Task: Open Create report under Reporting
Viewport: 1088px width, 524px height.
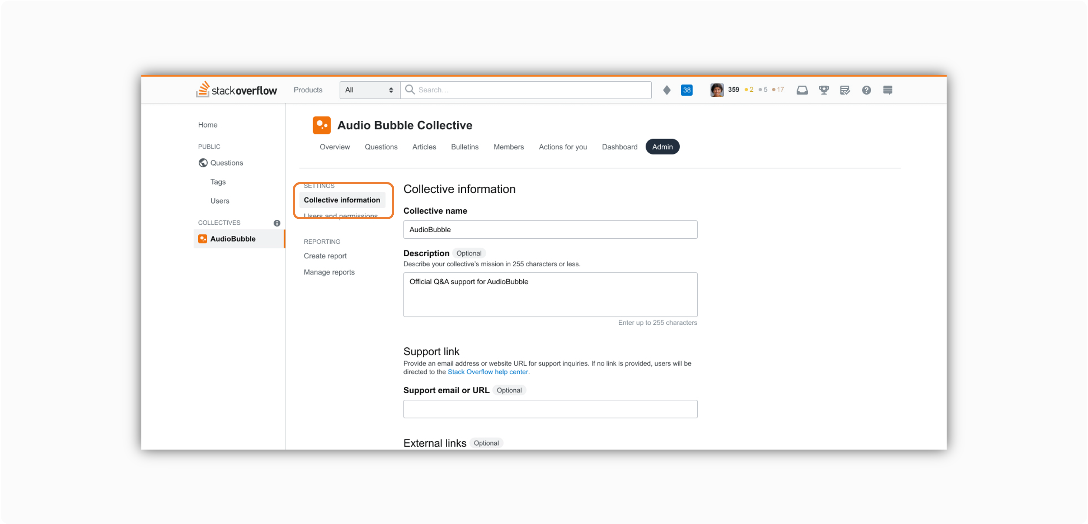Action: click(325, 256)
